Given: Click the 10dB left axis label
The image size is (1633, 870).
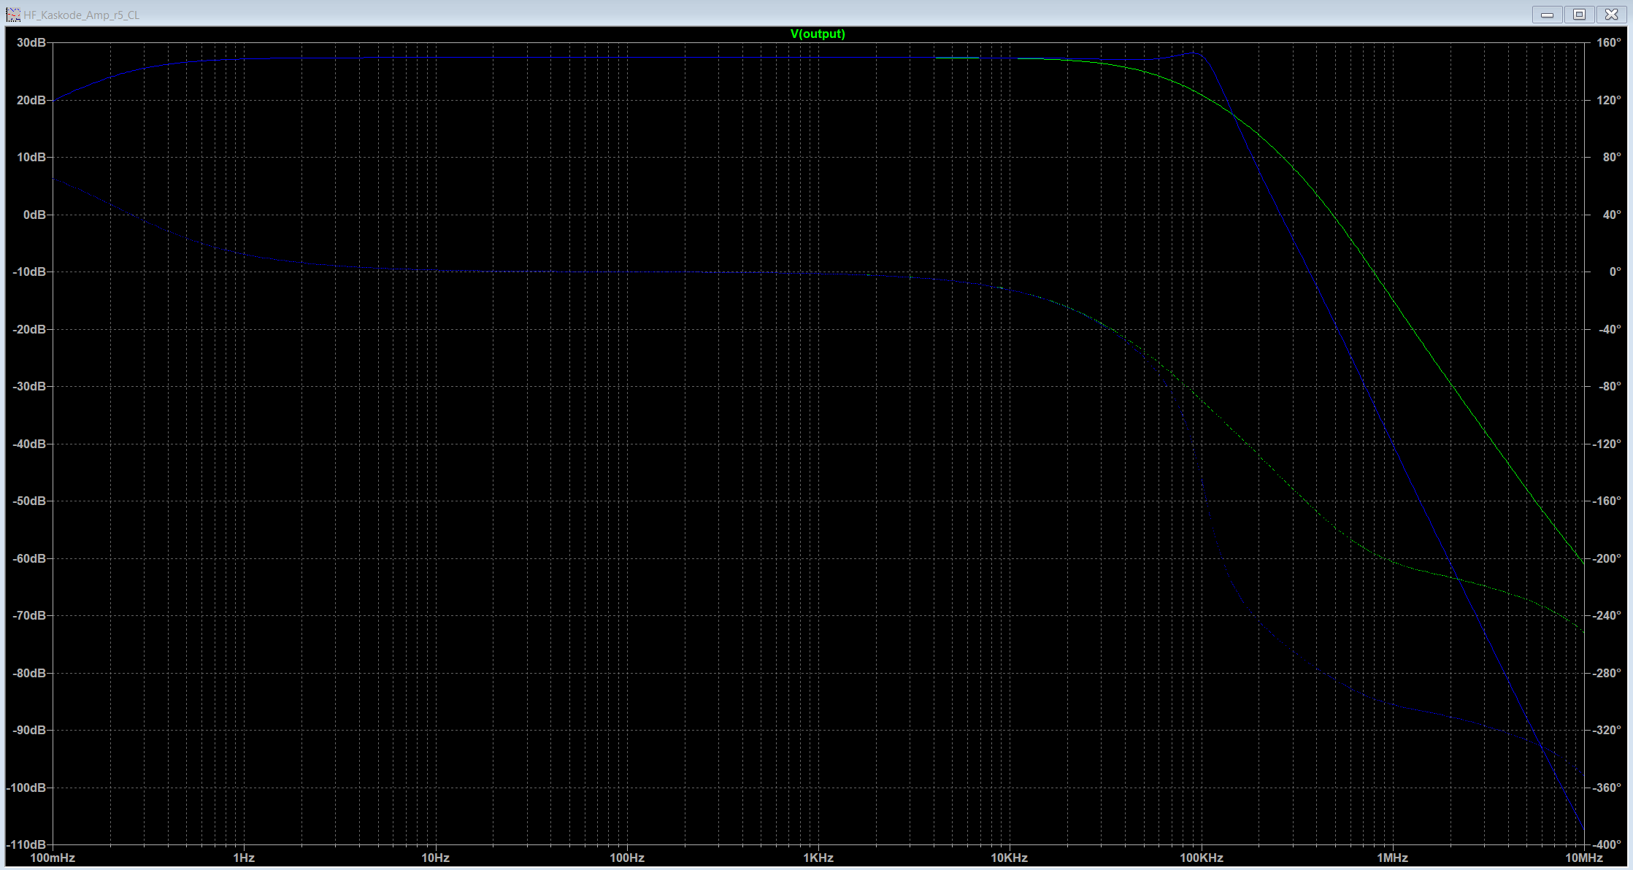Looking at the screenshot, I should pyautogui.click(x=31, y=157).
